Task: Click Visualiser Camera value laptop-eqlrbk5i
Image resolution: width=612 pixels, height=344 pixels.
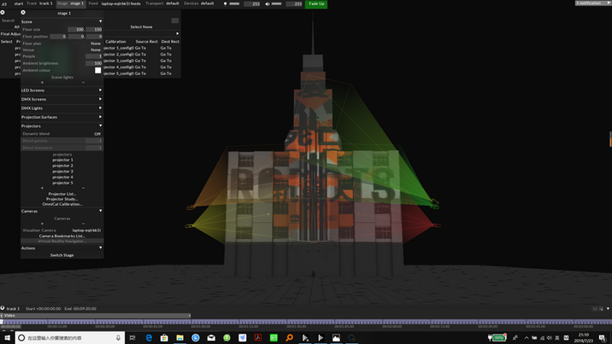Action: pos(86,230)
